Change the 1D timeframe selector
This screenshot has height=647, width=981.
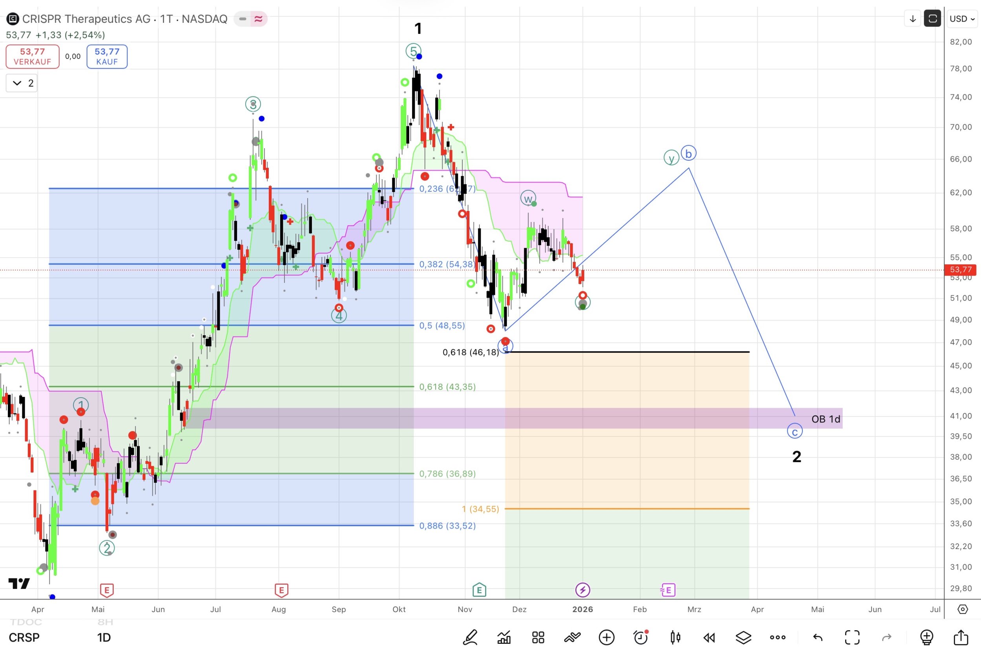coord(104,637)
